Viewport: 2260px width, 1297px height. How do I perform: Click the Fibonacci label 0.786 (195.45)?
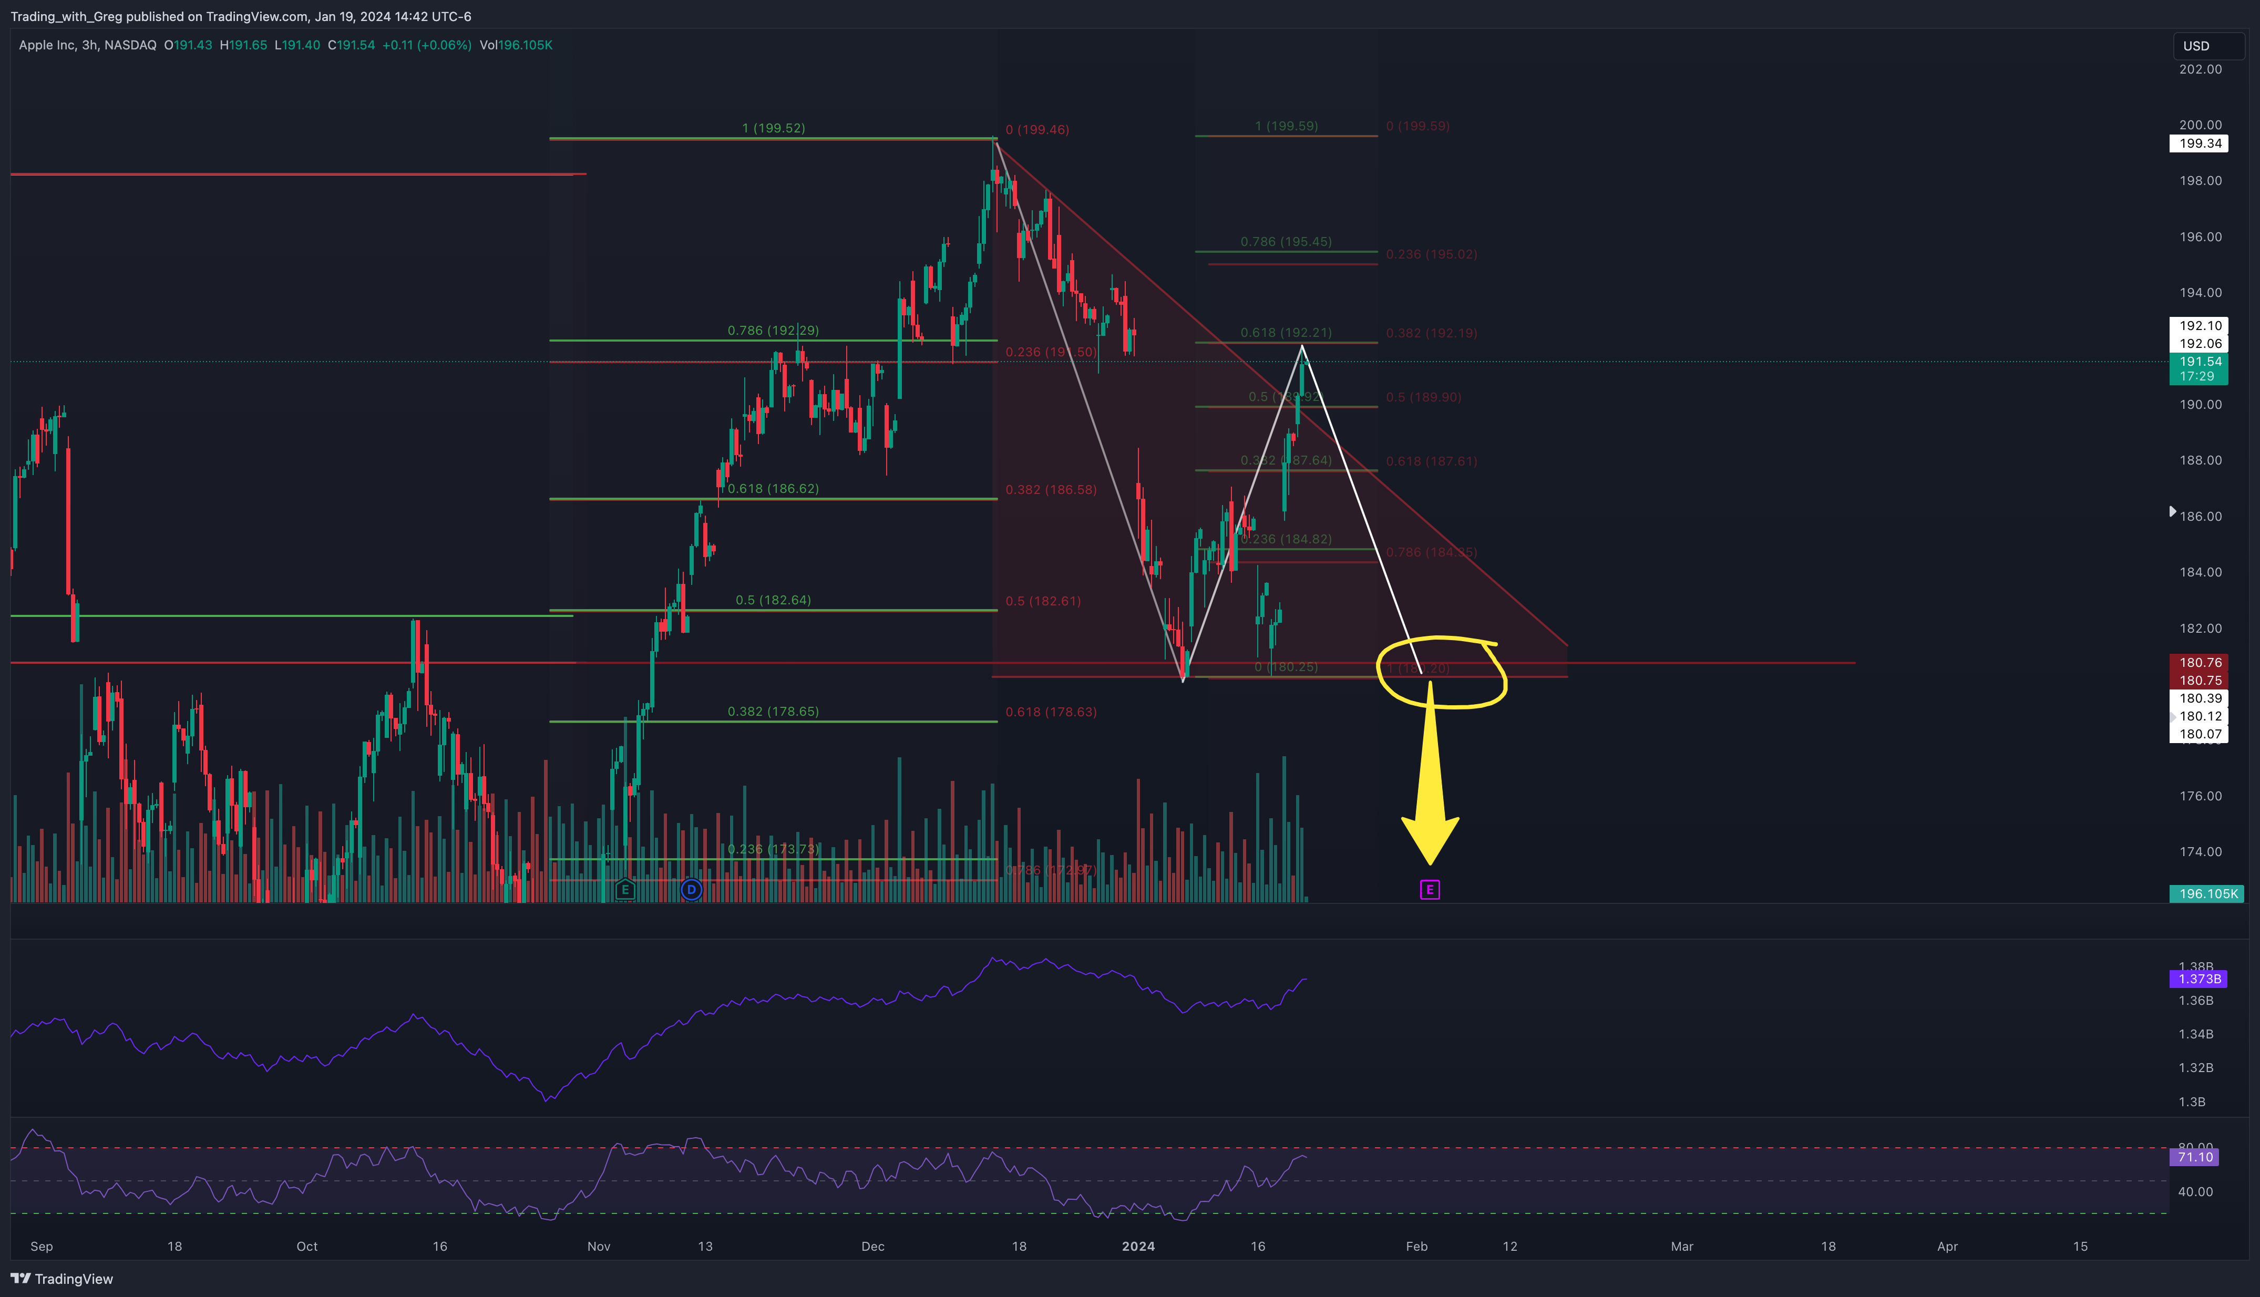(1286, 241)
